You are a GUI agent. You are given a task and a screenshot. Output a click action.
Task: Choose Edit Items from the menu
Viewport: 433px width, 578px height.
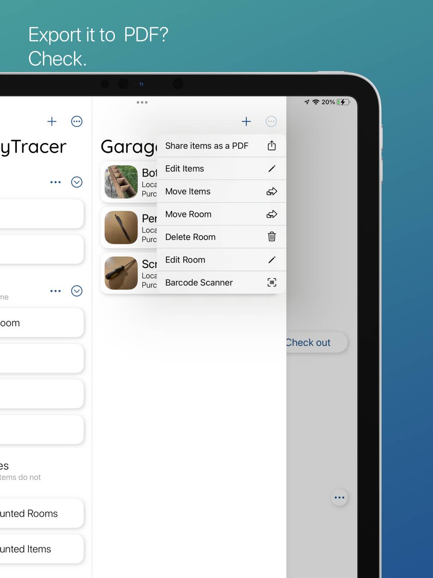tap(221, 169)
